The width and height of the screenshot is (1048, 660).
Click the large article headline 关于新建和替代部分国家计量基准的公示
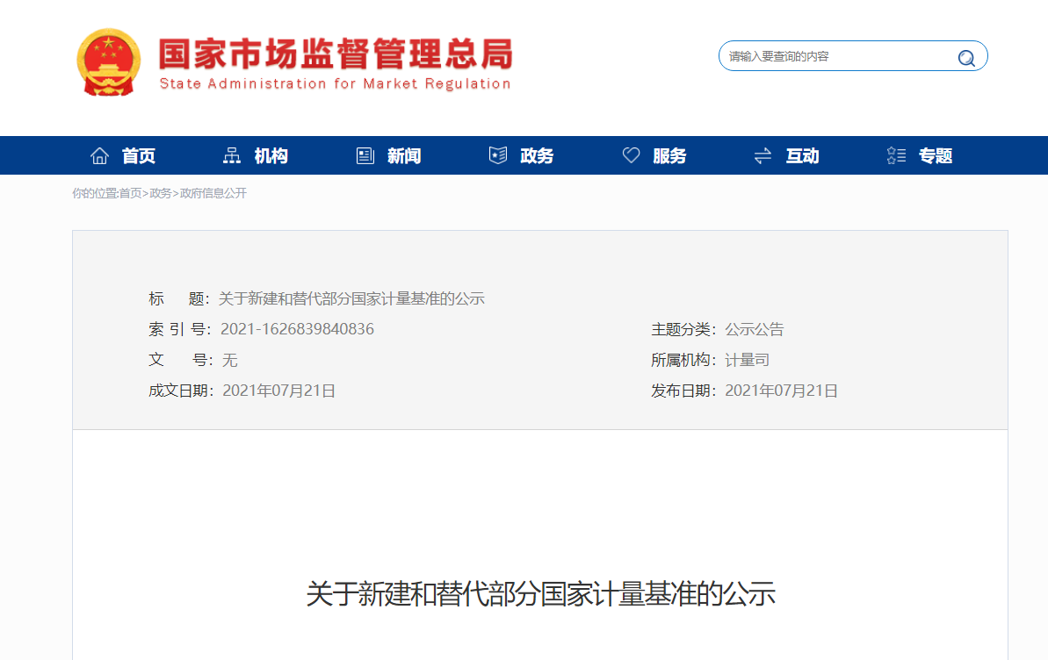[x=540, y=594]
